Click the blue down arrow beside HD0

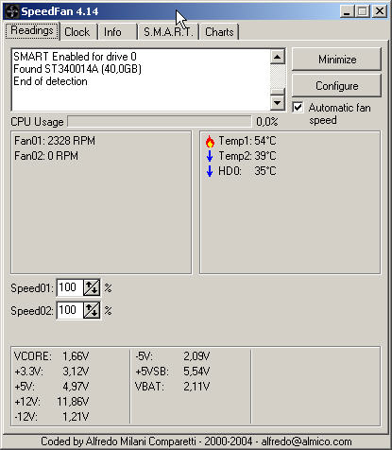pyautogui.click(x=210, y=171)
